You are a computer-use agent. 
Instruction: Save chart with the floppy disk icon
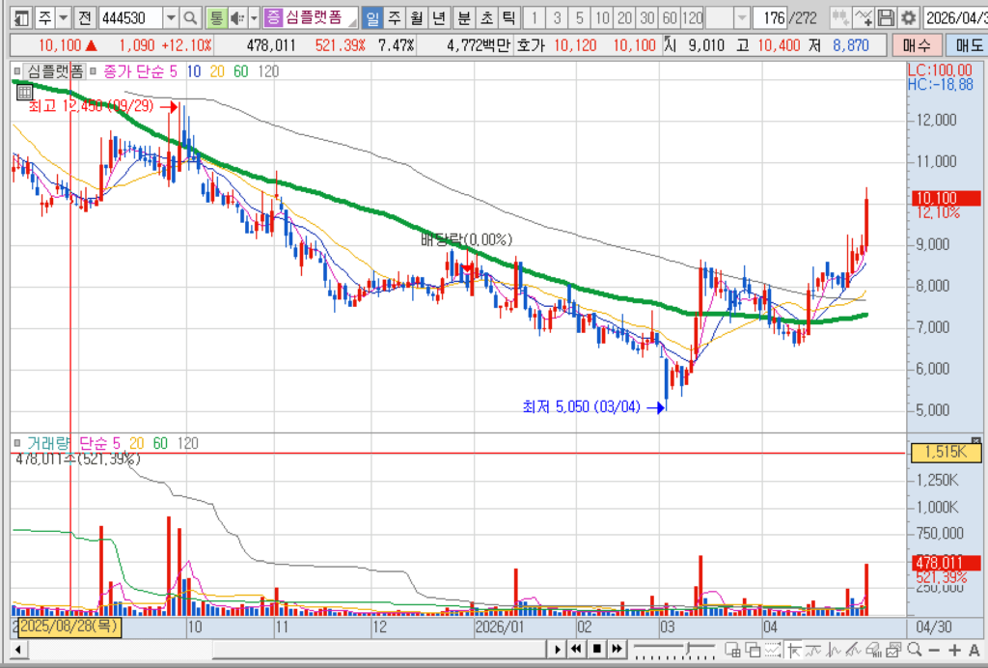click(886, 17)
